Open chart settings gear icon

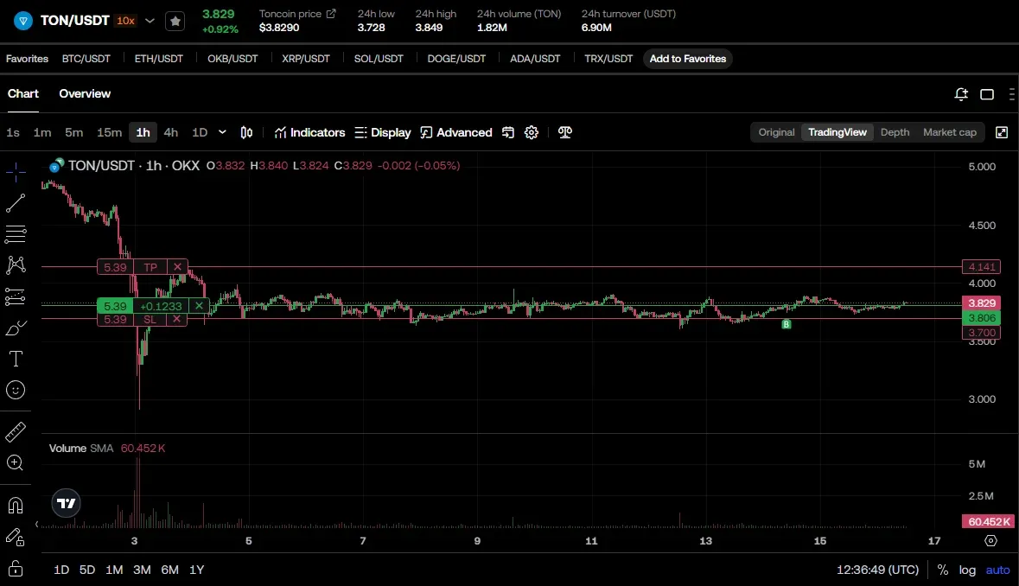coord(532,132)
